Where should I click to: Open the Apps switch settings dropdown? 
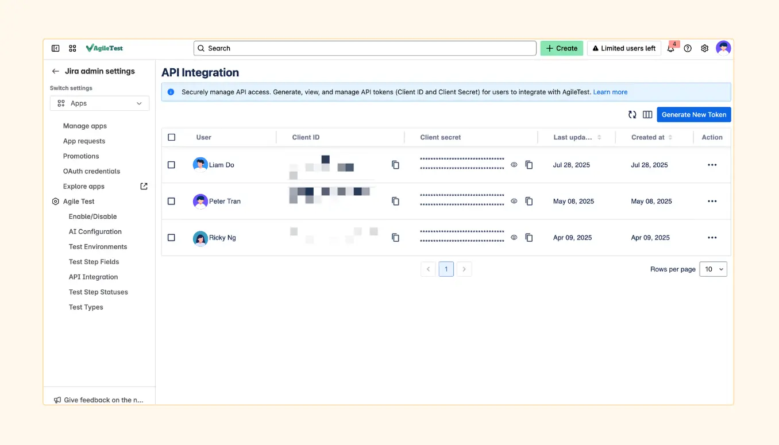(x=99, y=103)
